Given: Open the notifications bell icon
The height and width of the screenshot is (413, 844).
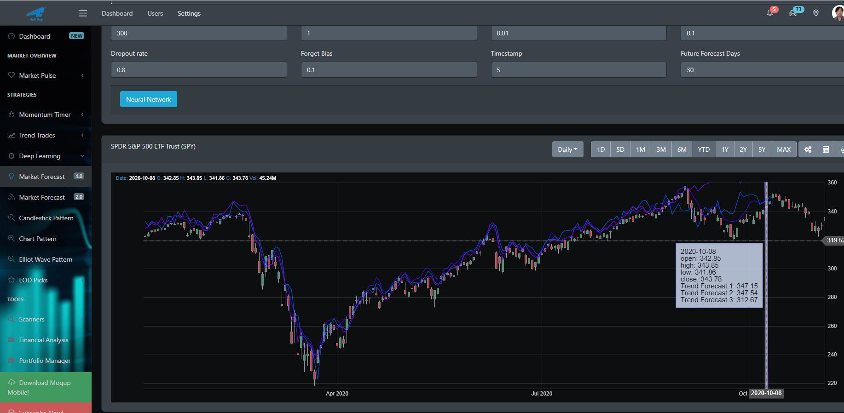Looking at the screenshot, I should coord(769,13).
